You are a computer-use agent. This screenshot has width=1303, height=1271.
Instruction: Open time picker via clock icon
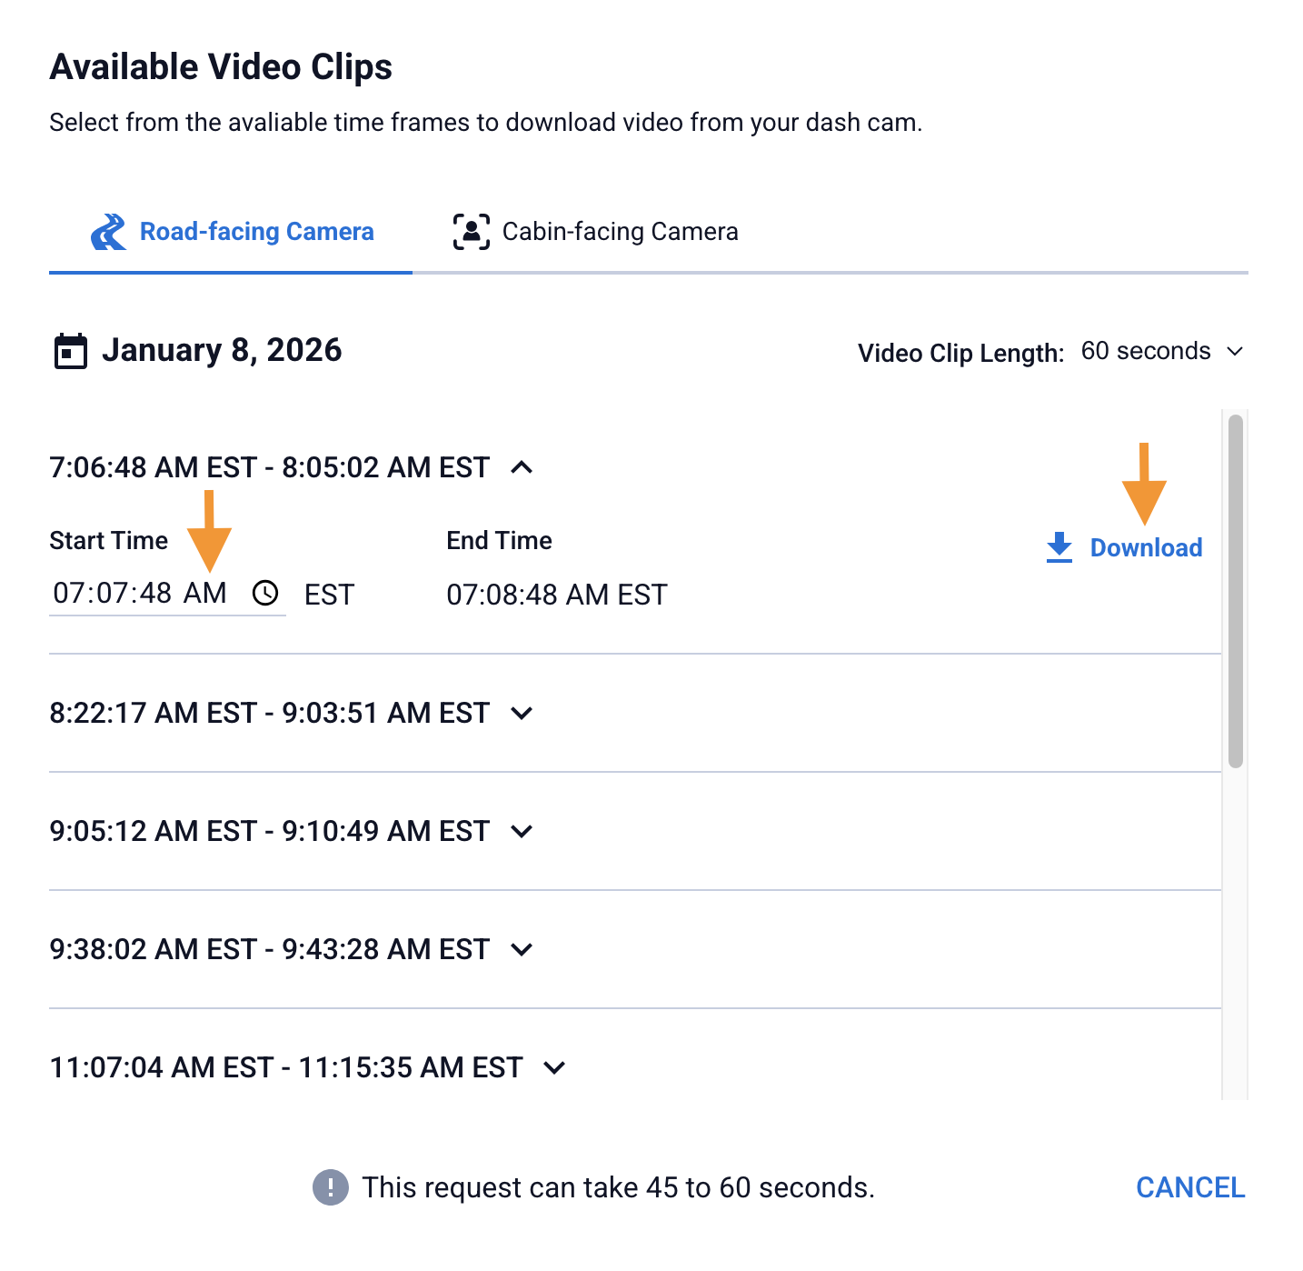(x=265, y=594)
